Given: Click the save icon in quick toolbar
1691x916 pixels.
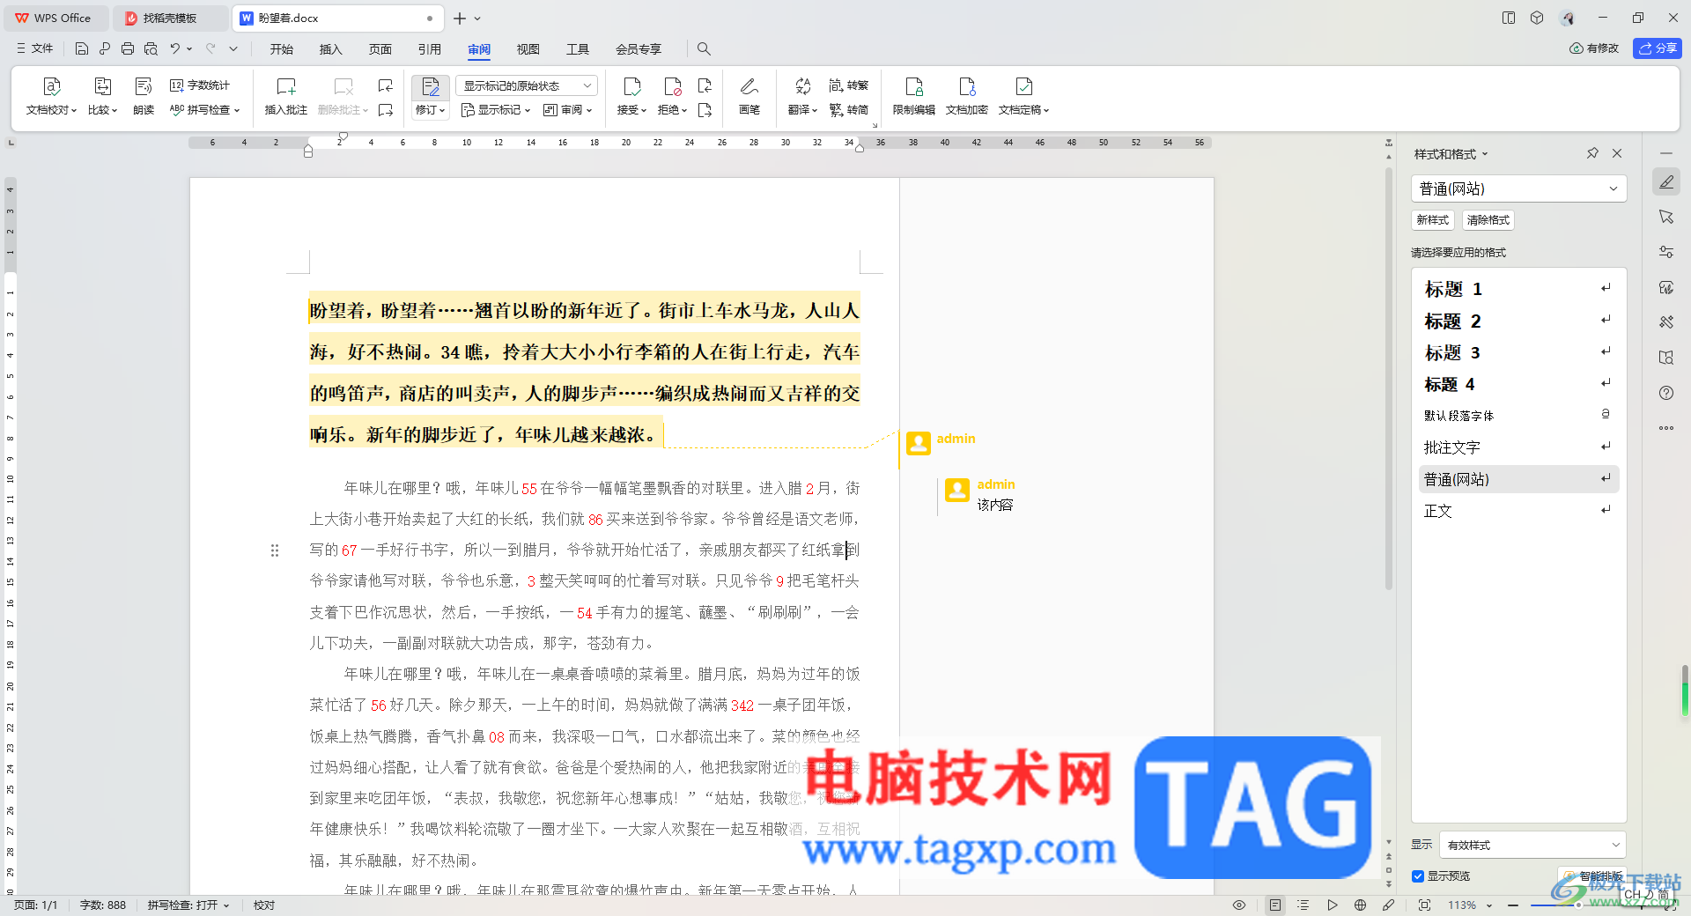Looking at the screenshot, I should point(81,48).
